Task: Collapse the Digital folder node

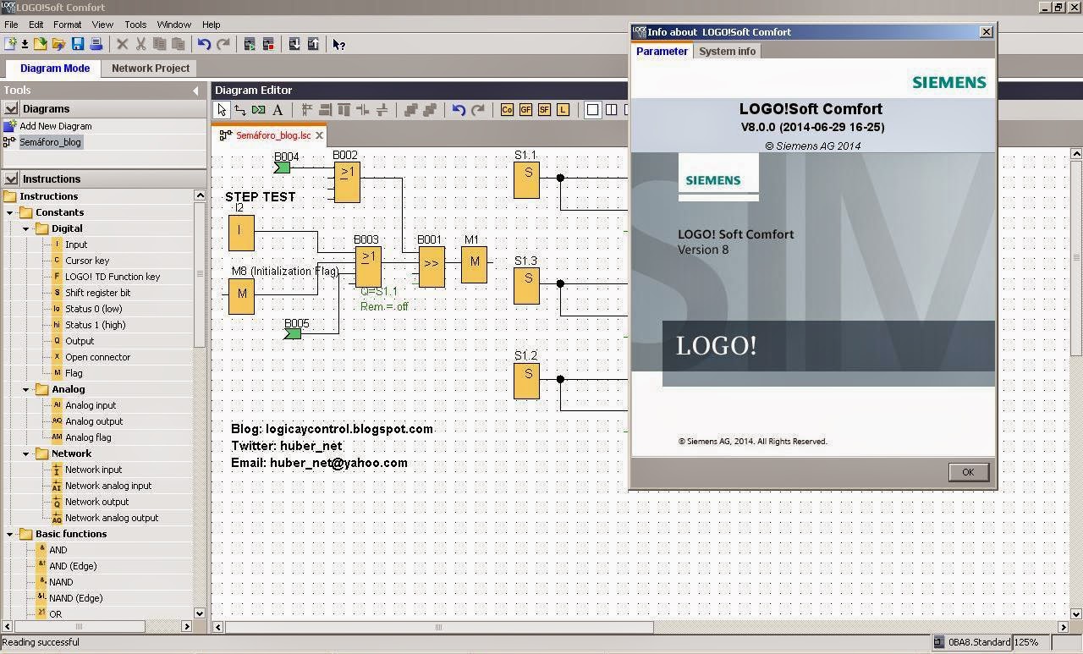Action: click(26, 228)
